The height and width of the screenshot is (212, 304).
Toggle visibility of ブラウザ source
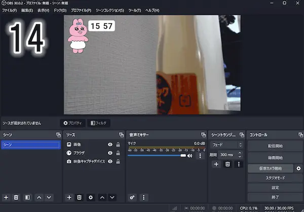click(x=110, y=153)
